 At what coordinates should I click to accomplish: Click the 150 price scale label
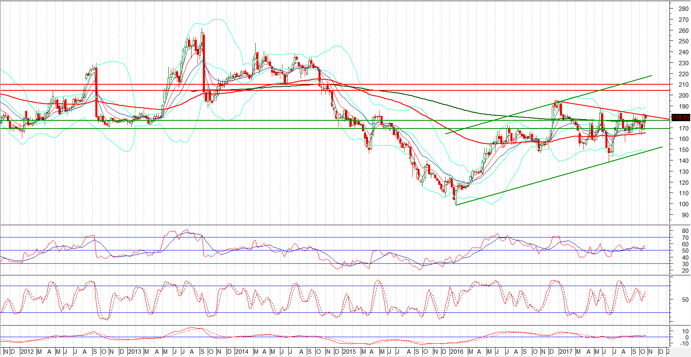[684, 150]
